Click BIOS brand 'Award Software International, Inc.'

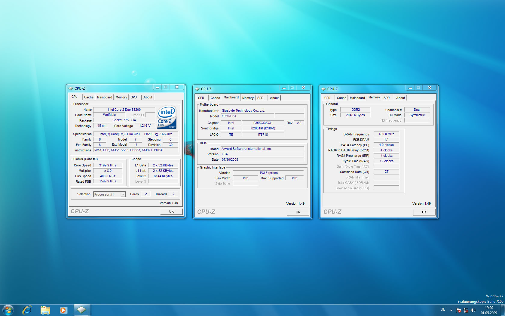click(262, 149)
